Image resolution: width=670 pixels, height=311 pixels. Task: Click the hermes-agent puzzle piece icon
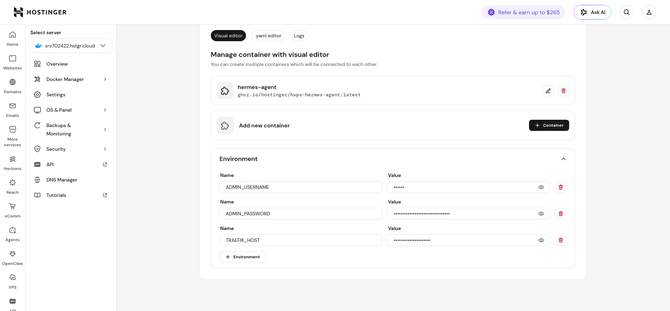pyautogui.click(x=225, y=91)
